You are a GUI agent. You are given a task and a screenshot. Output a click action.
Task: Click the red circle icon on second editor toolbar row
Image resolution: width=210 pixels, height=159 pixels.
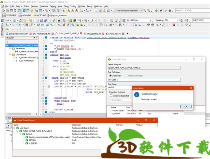[x=64, y=25]
